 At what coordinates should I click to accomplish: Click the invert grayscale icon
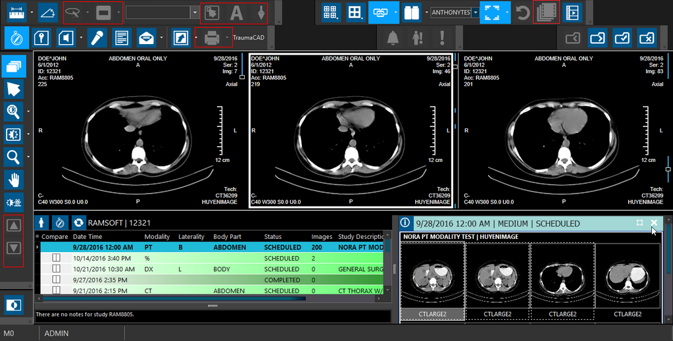point(13,305)
